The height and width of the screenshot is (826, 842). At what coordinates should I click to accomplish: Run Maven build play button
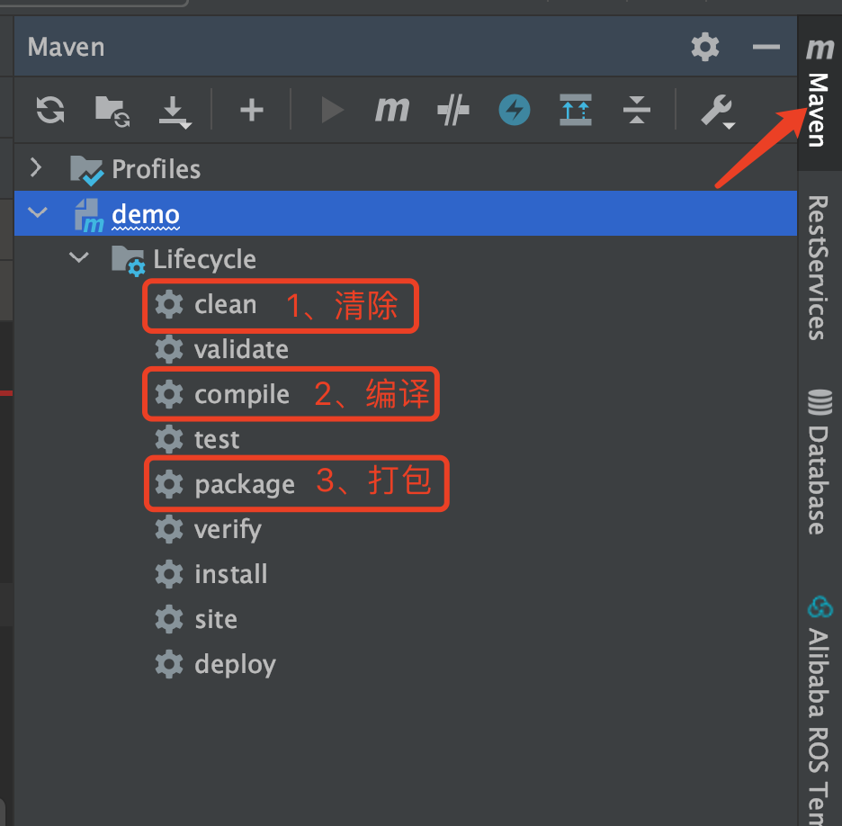pos(332,110)
